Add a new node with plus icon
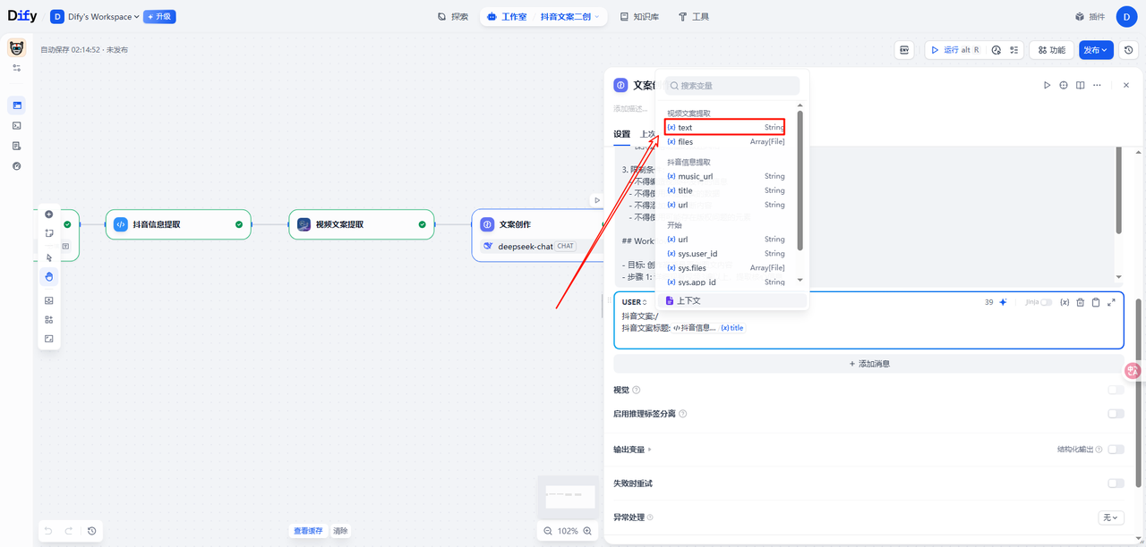1146x547 pixels. 48,215
